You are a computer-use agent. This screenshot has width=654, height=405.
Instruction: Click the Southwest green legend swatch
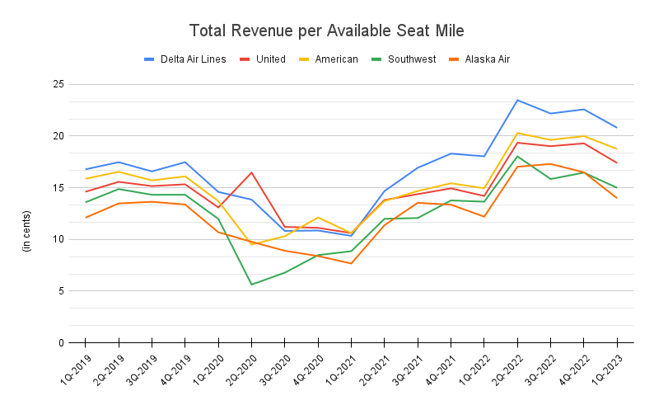click(376, 59)
